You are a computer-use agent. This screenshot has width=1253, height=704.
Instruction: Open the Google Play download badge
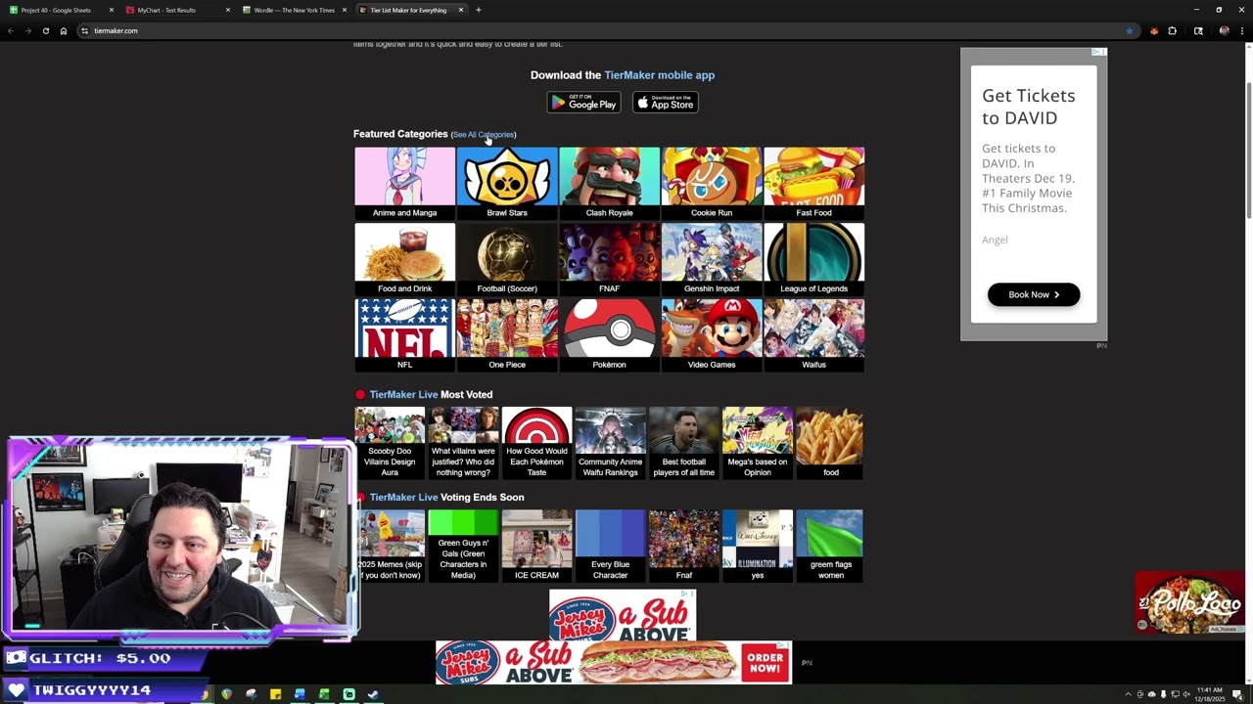point(583,102)
